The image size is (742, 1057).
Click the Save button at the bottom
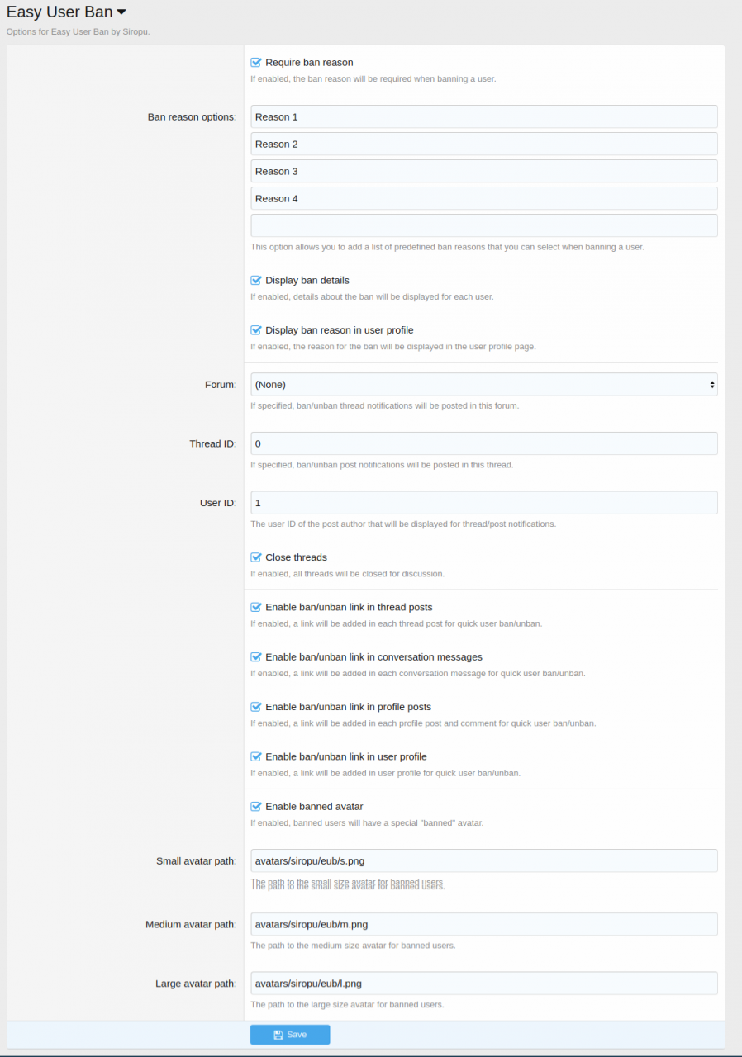[x=290, y=1035]
